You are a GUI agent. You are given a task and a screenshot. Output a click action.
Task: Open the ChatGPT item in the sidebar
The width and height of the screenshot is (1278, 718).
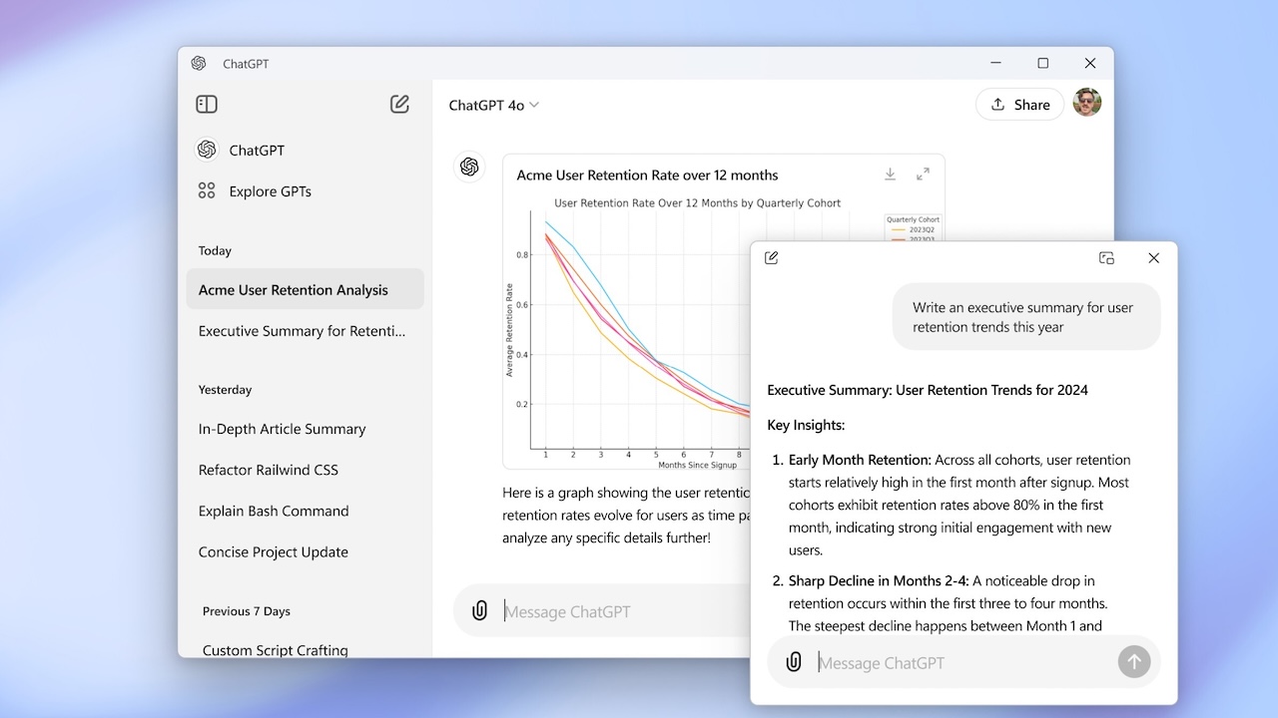pos(306,151)
